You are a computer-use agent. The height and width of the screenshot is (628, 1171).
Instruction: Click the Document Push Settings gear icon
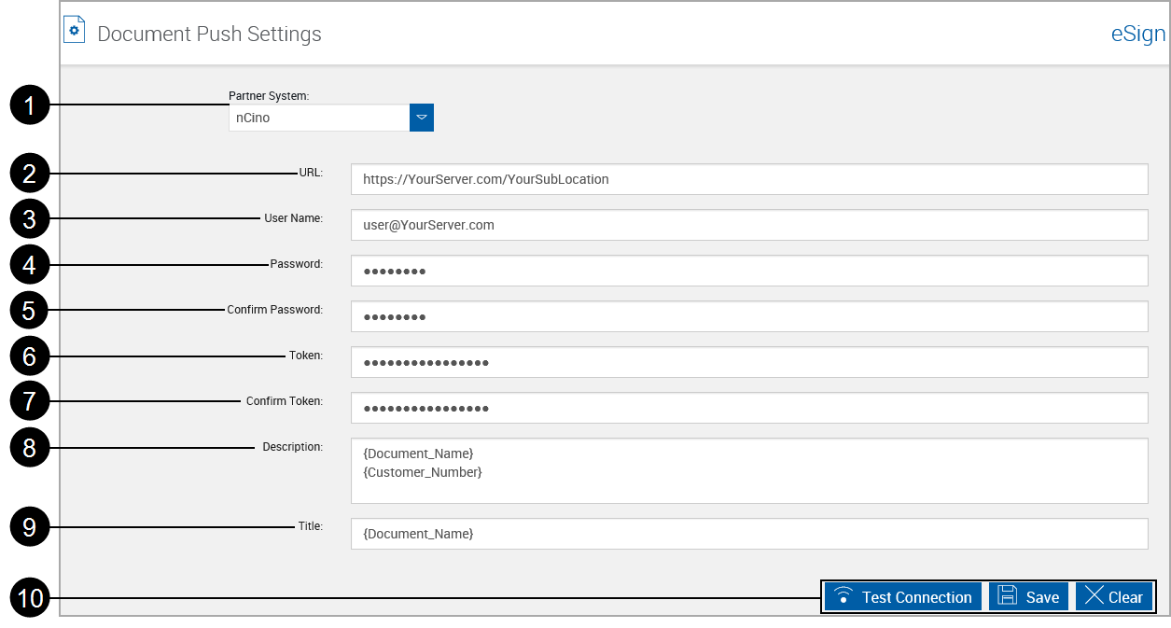coord(74,29)
